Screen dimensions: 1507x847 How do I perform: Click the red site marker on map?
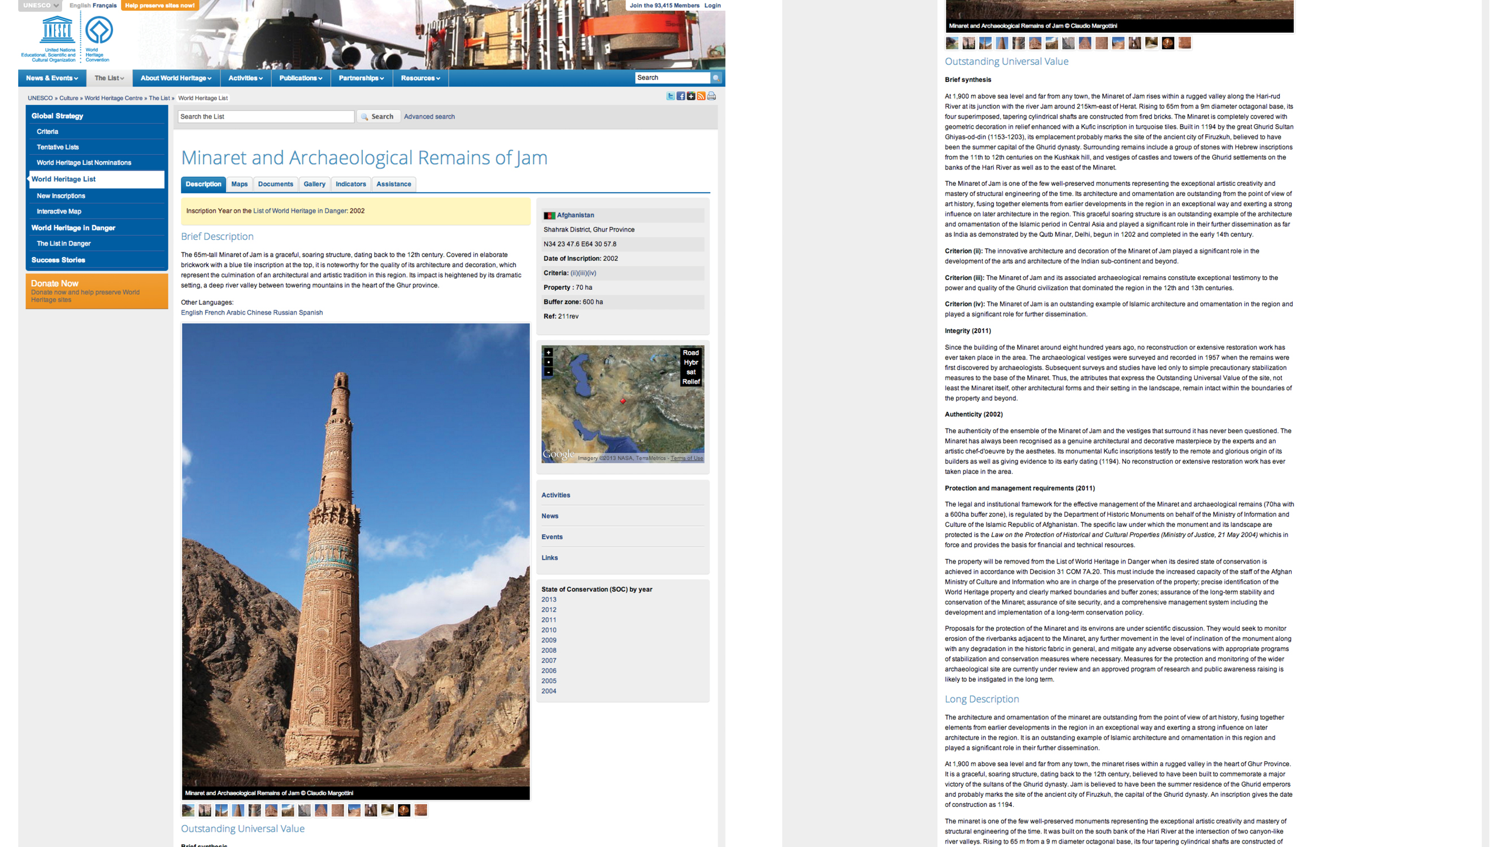click(x=623, y=401)
